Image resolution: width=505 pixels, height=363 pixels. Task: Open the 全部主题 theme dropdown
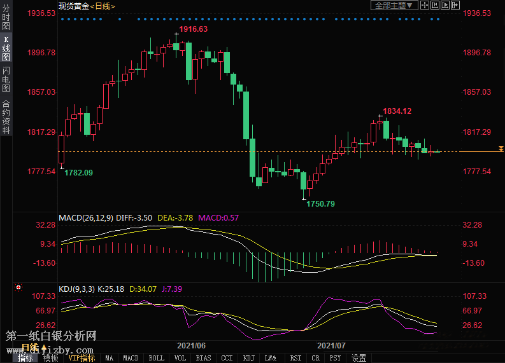pyautogui.click(x=394, y=5)
